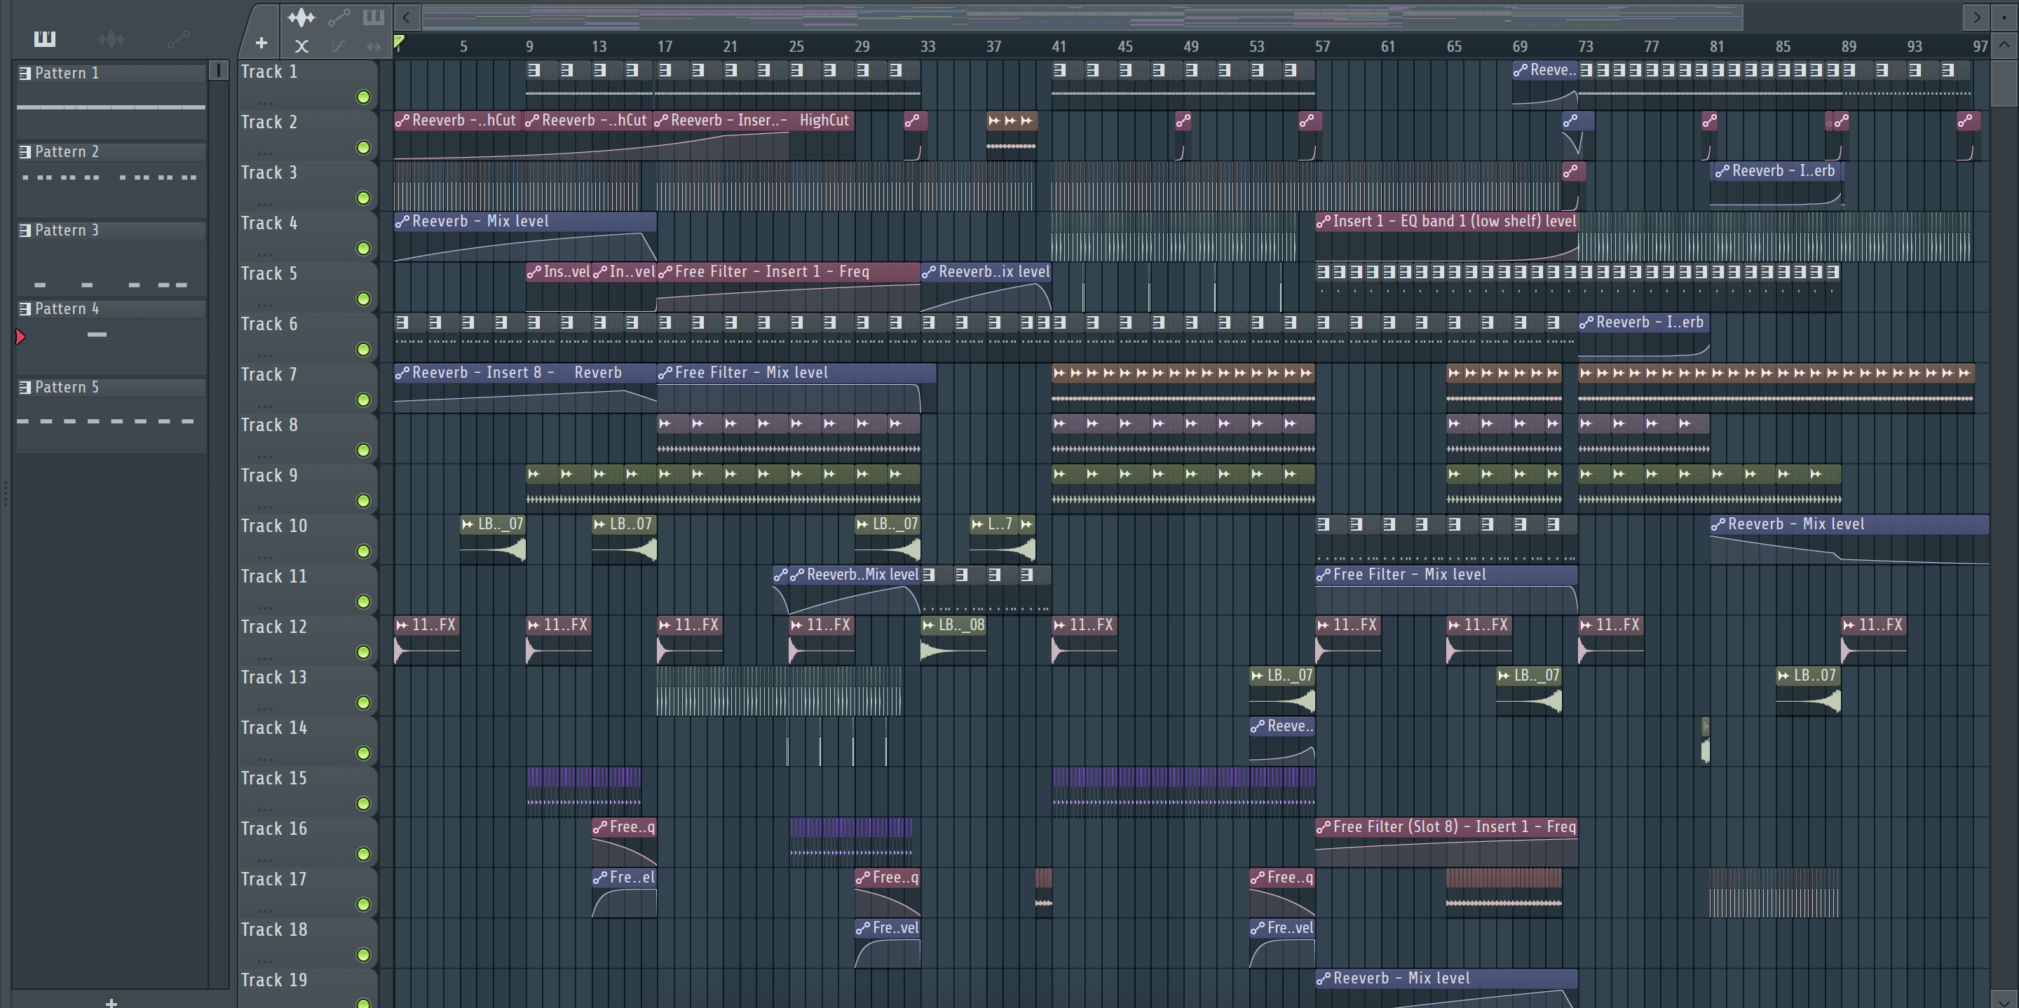Toggle pattern clip focus piano icon in playlist toolbar

pos(373,16)
